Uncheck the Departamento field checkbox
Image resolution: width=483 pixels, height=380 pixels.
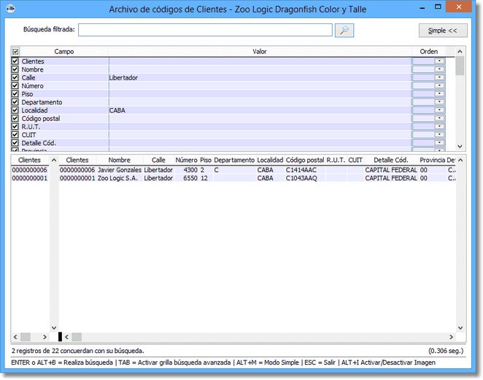click(x=15, y=102)
